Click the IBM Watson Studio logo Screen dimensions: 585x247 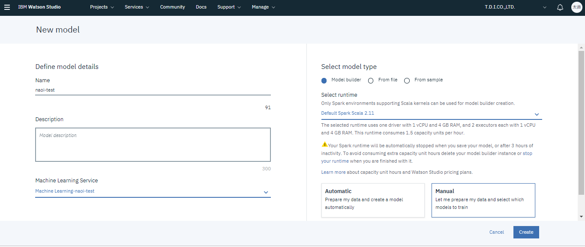click(x=39, y=7)
